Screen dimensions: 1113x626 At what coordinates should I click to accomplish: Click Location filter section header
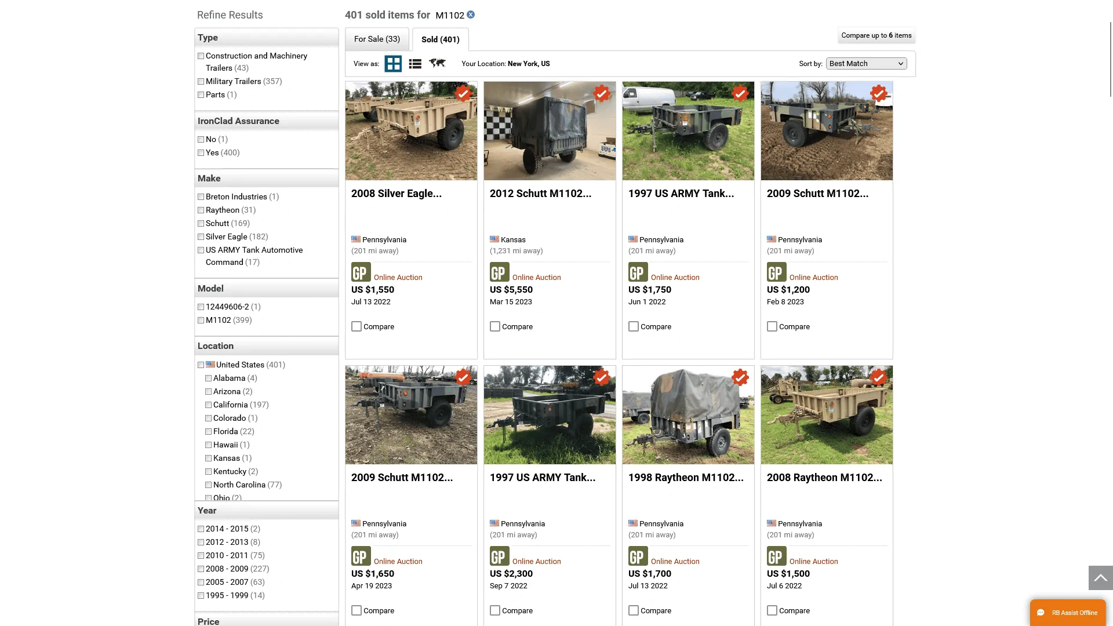pyautogui.click(x=266, y=346)
